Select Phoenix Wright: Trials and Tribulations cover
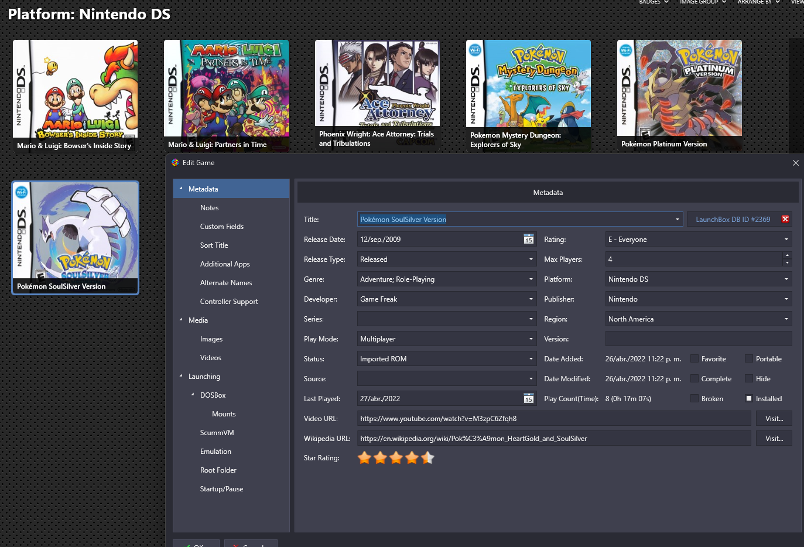Viewport: 804px width, 547px height. (x=377, y=96)
